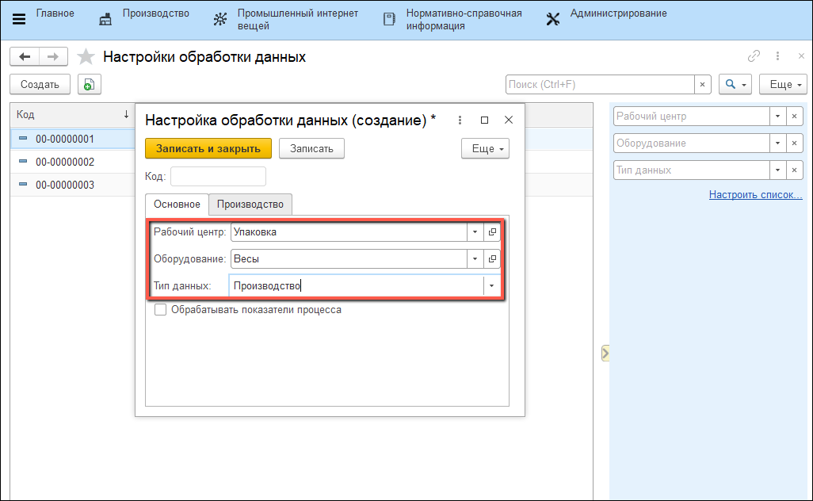Expand the Рабочий центр dropdown in the dialog

click(x=475, y=232)
